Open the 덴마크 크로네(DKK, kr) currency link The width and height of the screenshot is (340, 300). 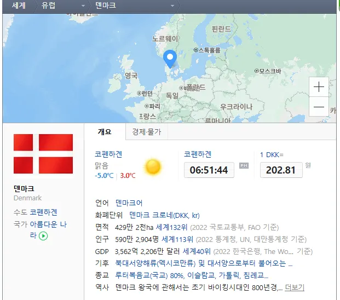click(165, 215)
